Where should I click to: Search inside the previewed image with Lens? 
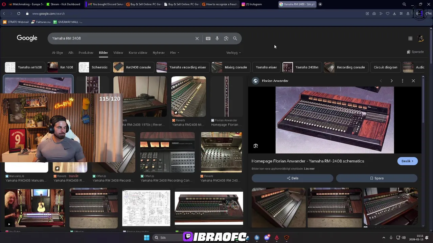point(256,146)
